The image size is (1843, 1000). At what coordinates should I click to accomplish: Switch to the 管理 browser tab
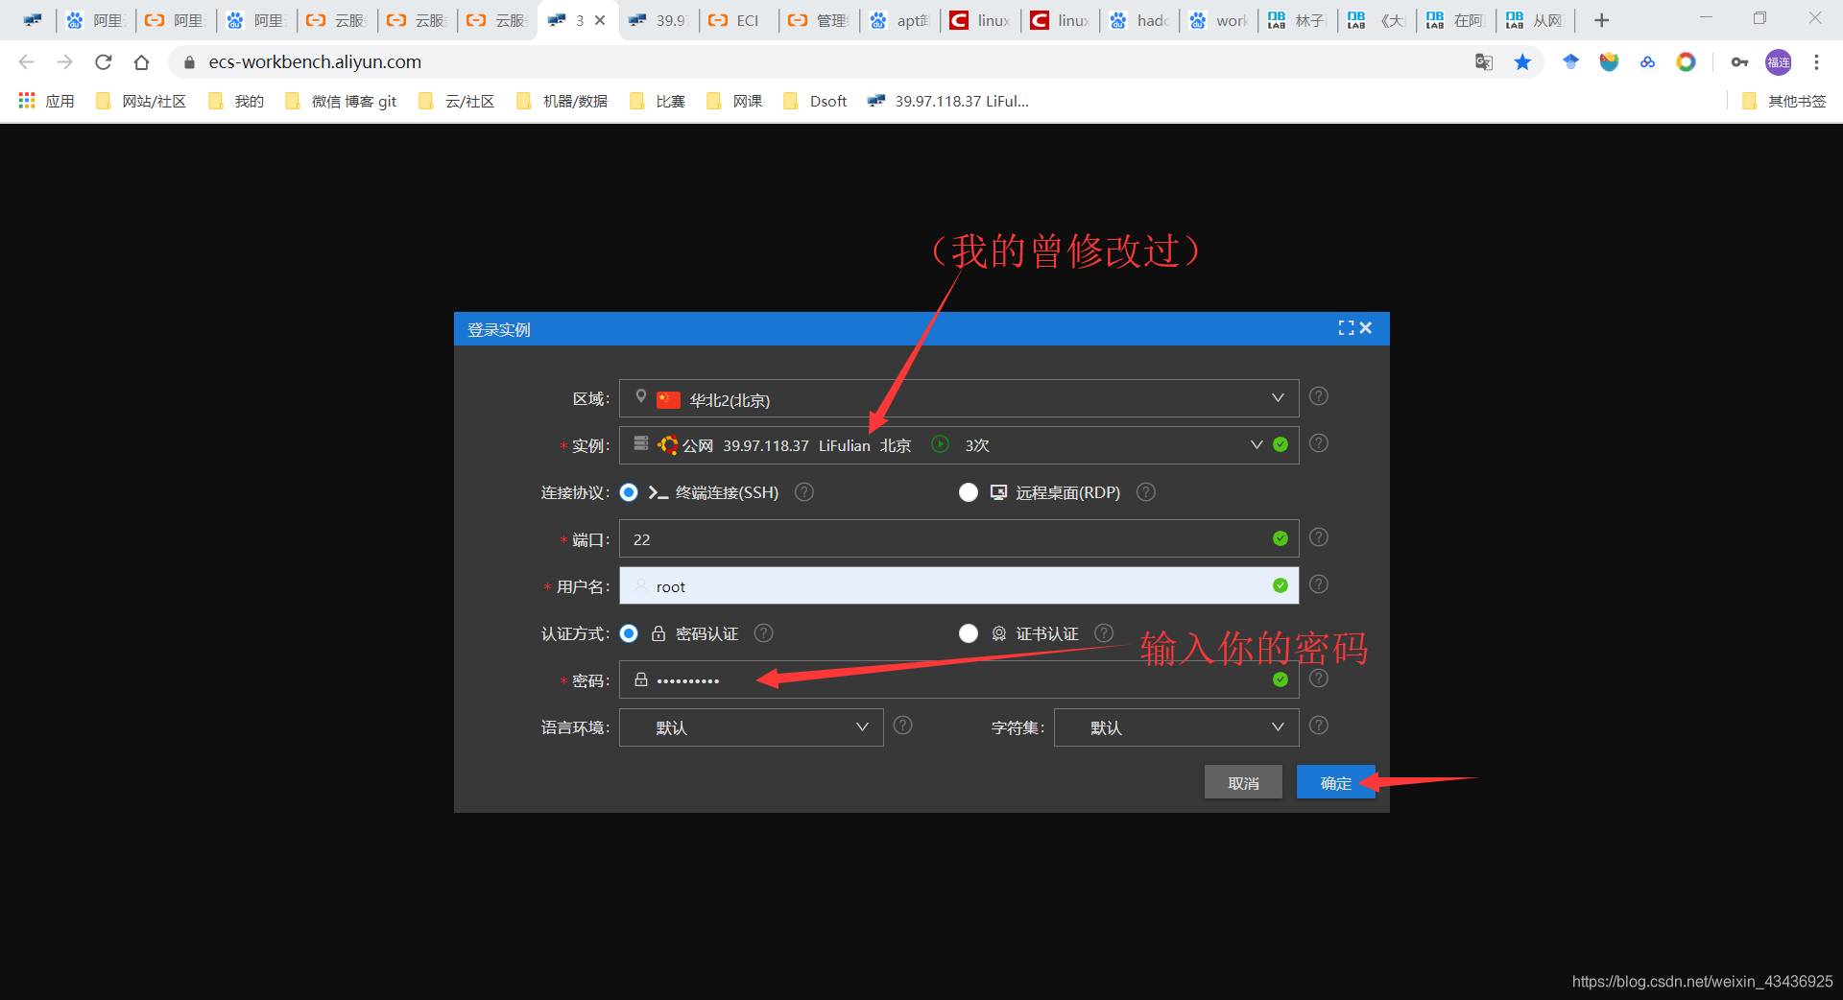[x=819, y=20]
